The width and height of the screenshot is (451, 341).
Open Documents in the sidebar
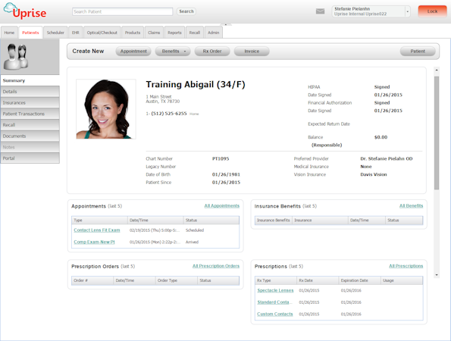pyautogui.click(x=30, y=136)
